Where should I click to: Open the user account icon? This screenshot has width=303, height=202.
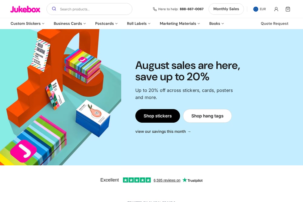pos(276,9)
